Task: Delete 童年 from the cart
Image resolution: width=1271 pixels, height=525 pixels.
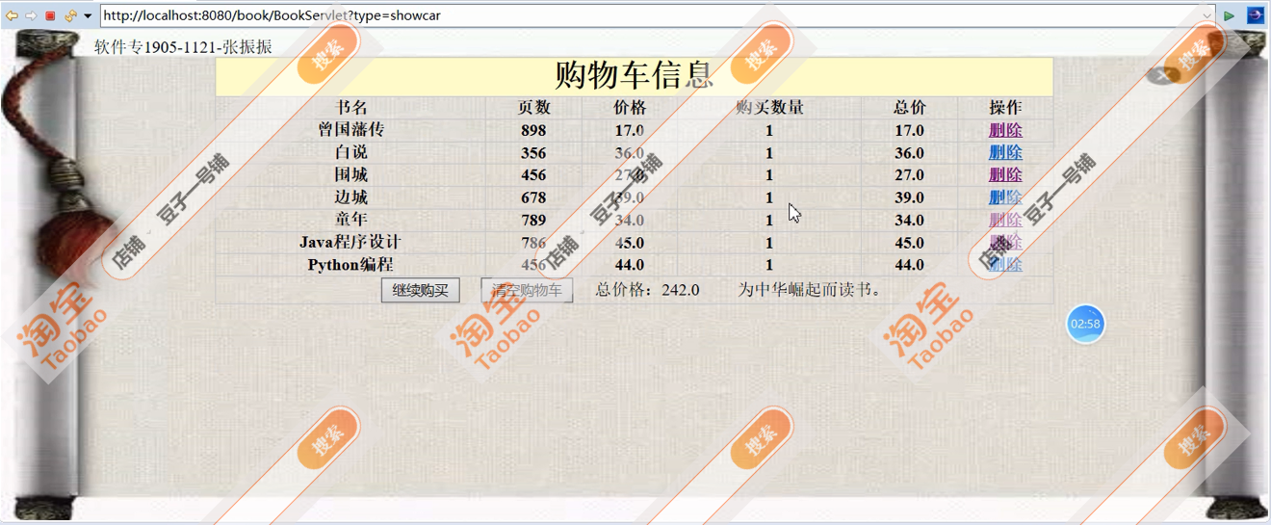Action: pos(1005,221)
